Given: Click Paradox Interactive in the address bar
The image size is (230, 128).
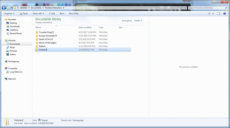Looking at the screenshot, I should (53, 8).
